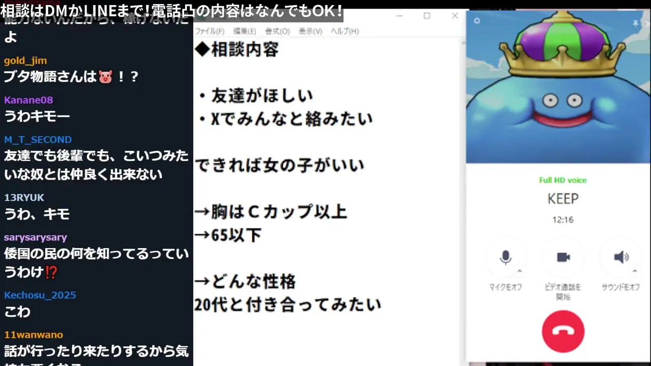651x366 pixels.
Task: Open 11wanwano chat username
Action: [x=34, y=335]
